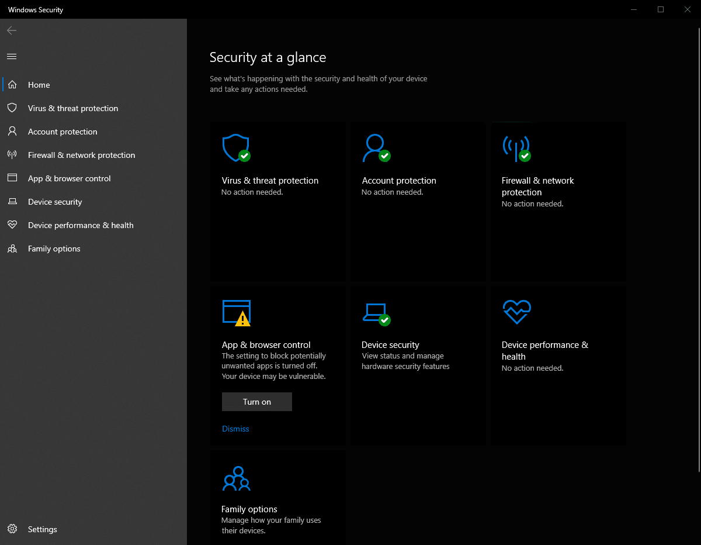The width and height of the screenshot is (701, 545).
Task: Open the Settings gear at bottom left
Action: 12,529
